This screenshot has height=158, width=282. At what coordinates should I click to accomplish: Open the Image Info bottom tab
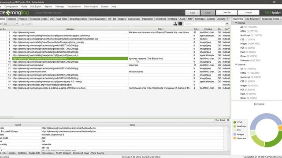(34, 153)
